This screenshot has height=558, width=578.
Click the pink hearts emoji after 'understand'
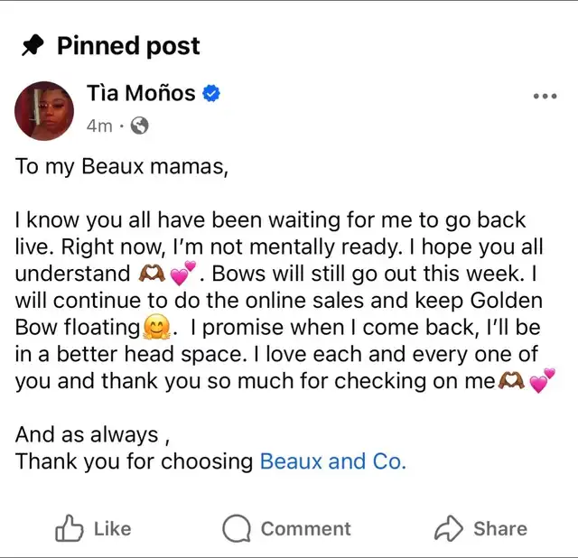pyautogui.click(x=182, y=273)
